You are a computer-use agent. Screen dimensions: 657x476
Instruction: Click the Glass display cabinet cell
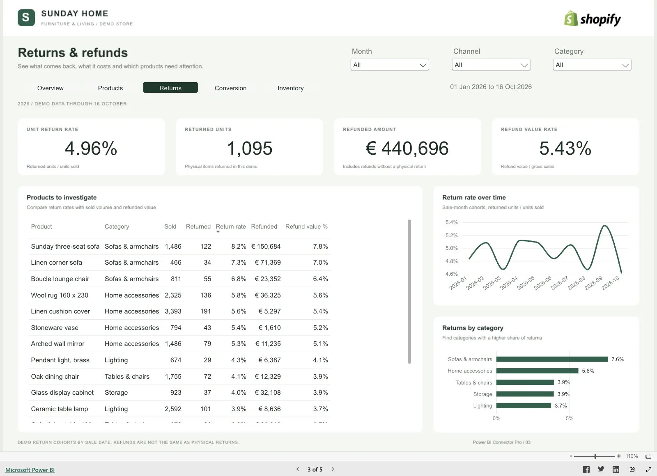click(x=62, y=392)
